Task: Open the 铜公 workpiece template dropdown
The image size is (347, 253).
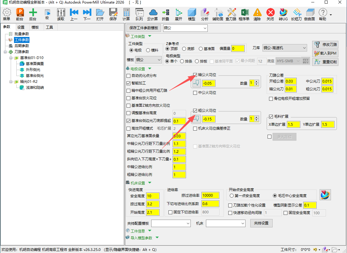Action: (x=185, y=28)
